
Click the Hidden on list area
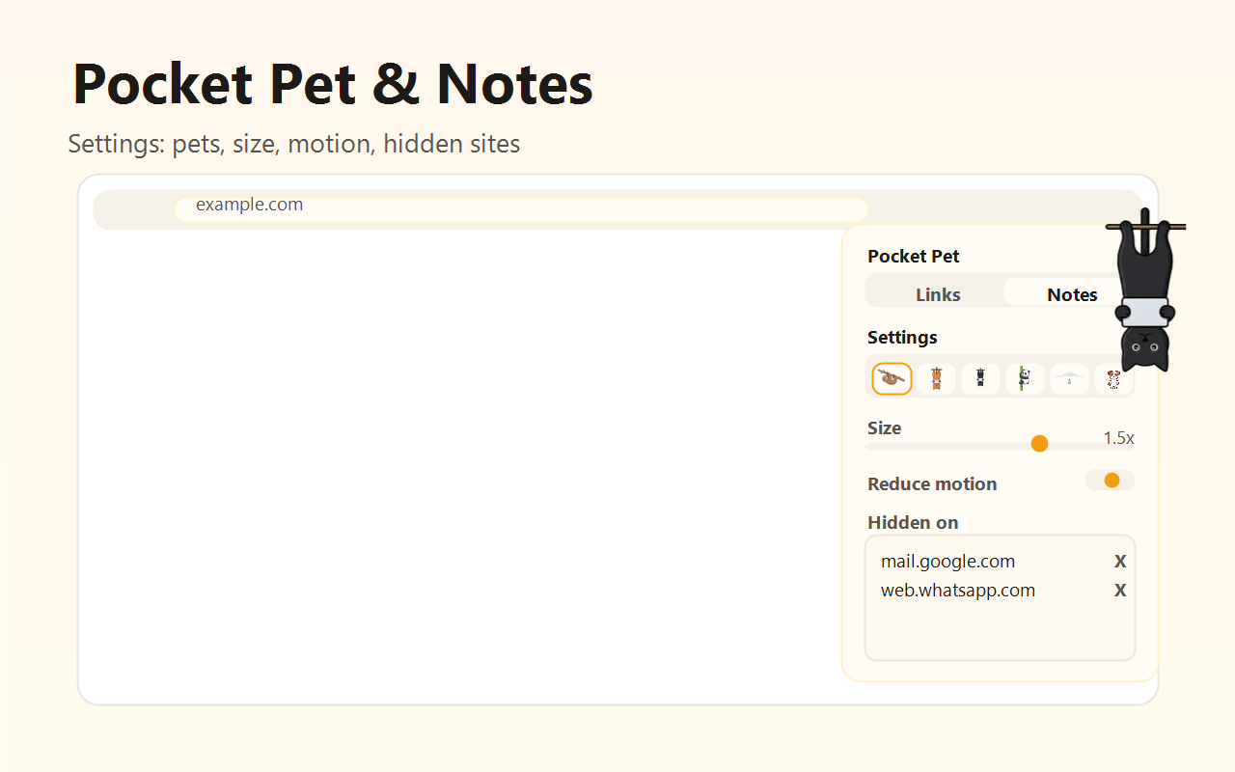1000,627
